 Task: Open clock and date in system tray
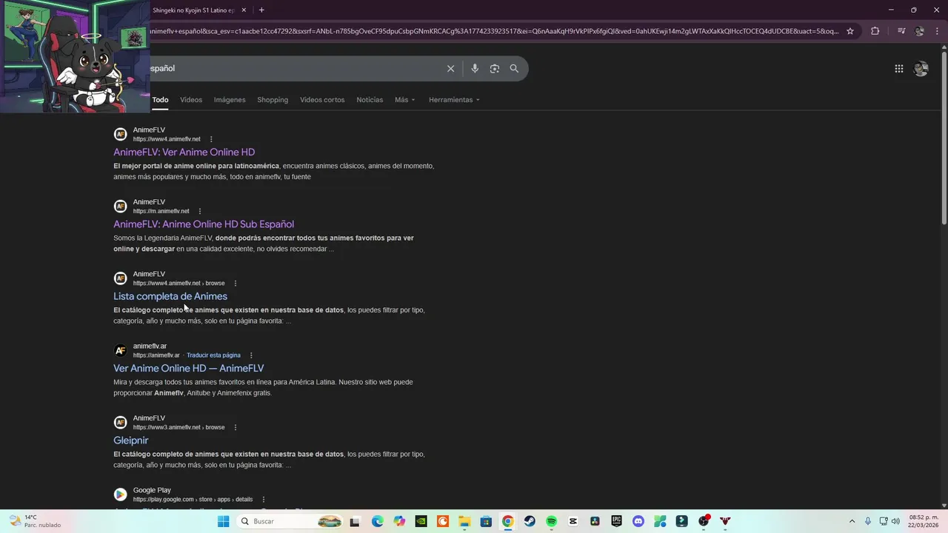[924, 521]
